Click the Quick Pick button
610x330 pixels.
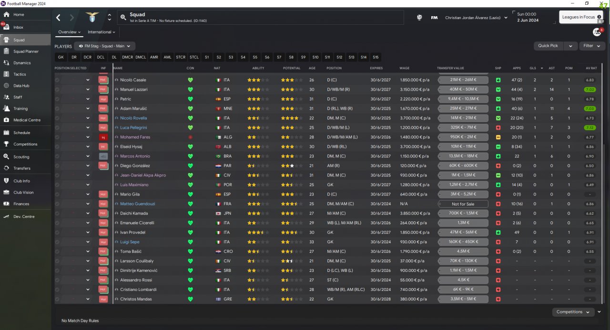coord(549,46)
